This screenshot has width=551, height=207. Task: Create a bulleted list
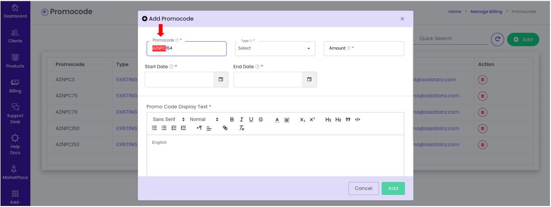pyautogui.click(x=164, y=128)
